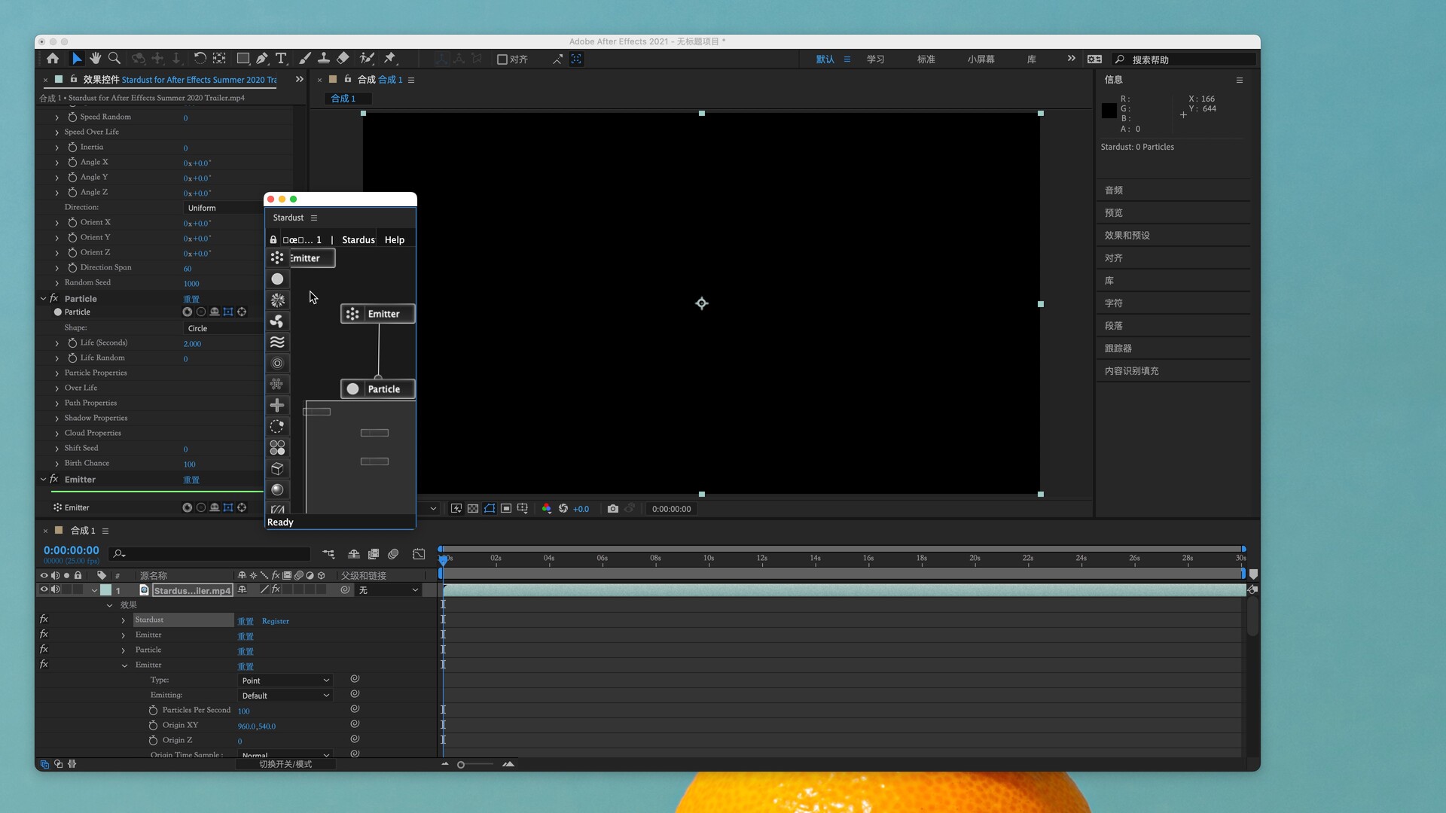Toggle Particles Per Second stopwatch in timeline
1446x813 pixels.
[153, 710]
